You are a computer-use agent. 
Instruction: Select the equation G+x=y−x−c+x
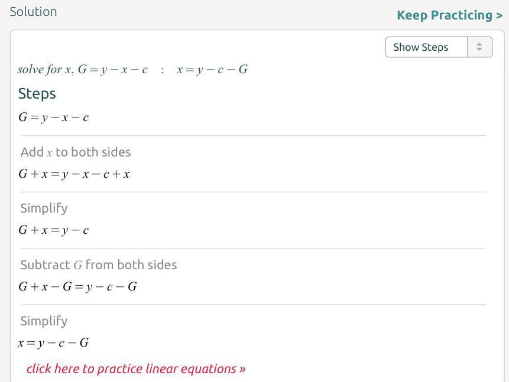click(74, 174)
